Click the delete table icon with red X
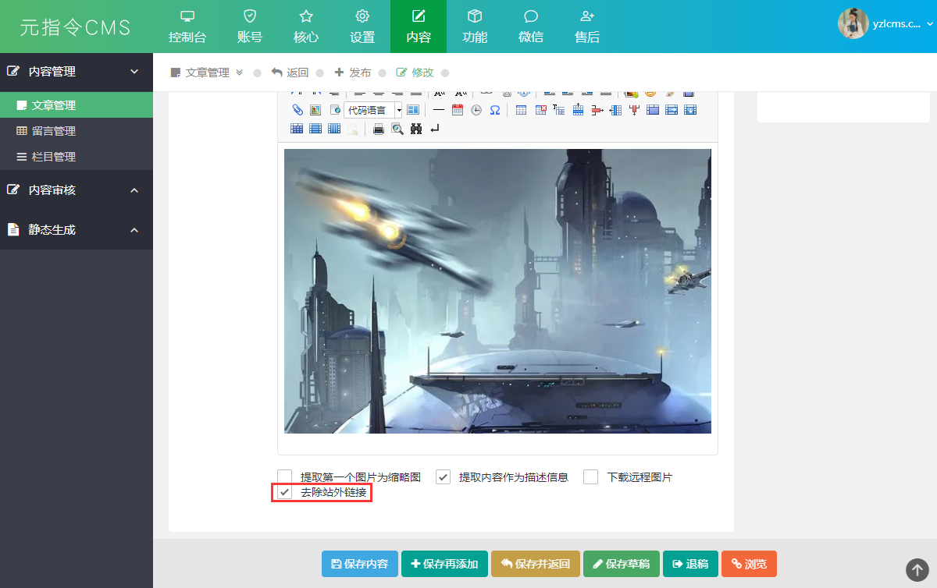Image resolution: width=937 pixels, height=588 pixels. click(x=540, y=110)
